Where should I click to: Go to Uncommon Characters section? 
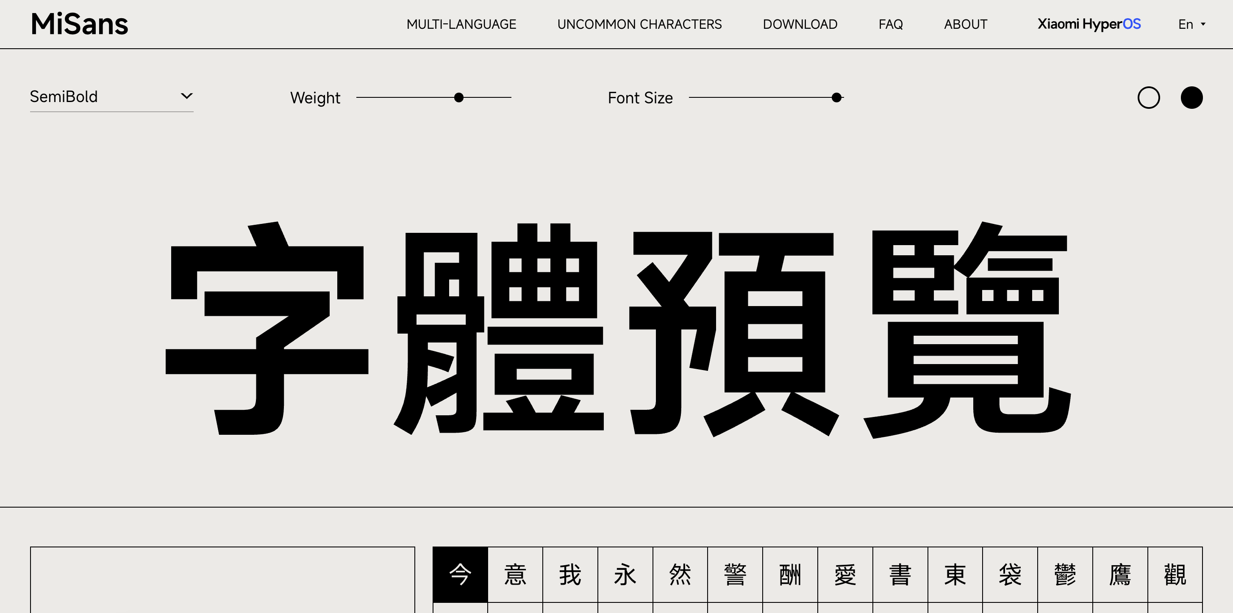point(639,25)
